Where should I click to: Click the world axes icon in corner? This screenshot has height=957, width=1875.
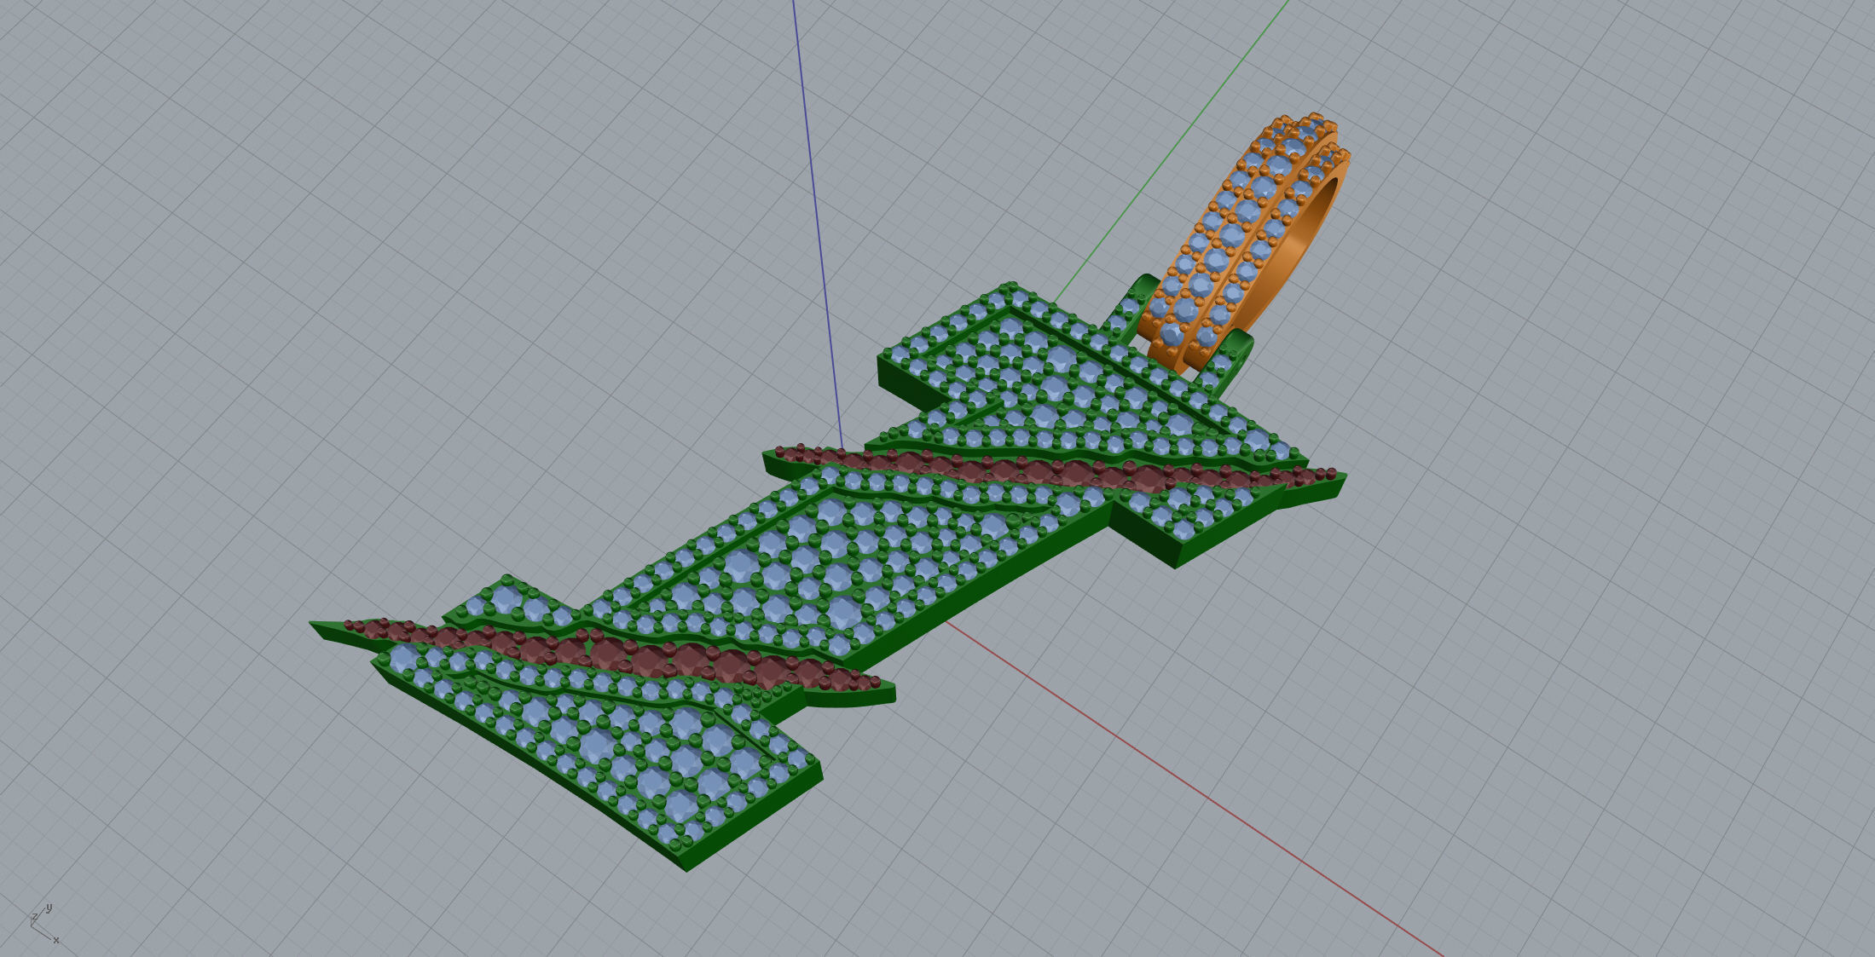(43, 925)
